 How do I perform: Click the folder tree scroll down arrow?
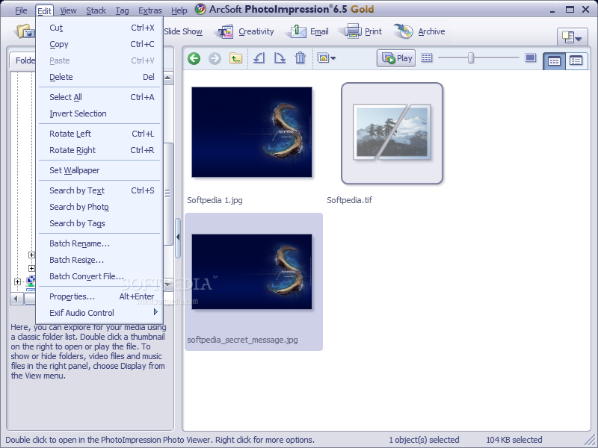point(167,284)
